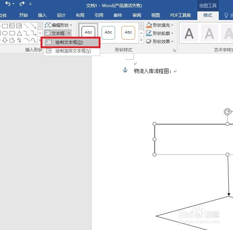Select the vertical text box shape
Image resolution: width=233 pixels, height=230 pixels.
click(19, 26)
